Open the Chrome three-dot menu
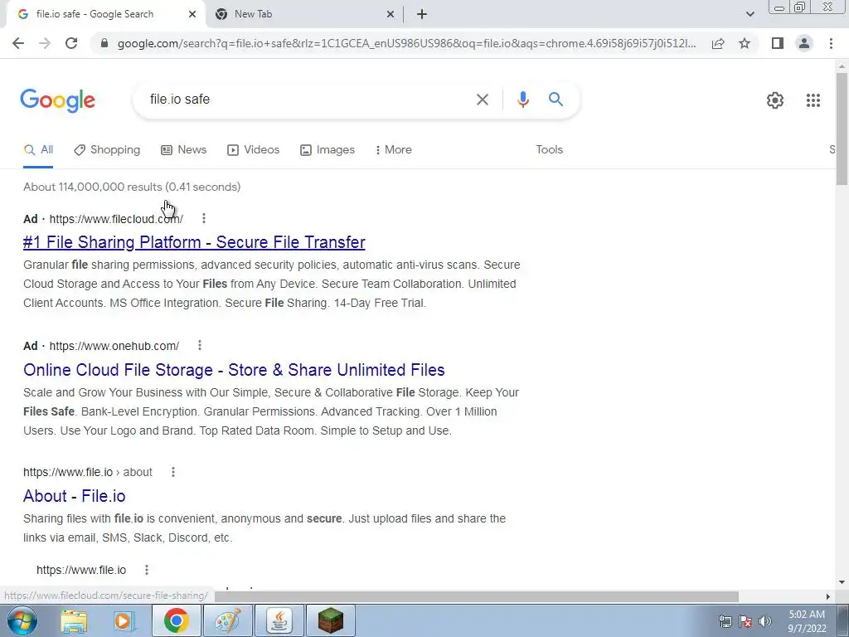The width and height of the screenshot is (849, 637). pos(831,43)
